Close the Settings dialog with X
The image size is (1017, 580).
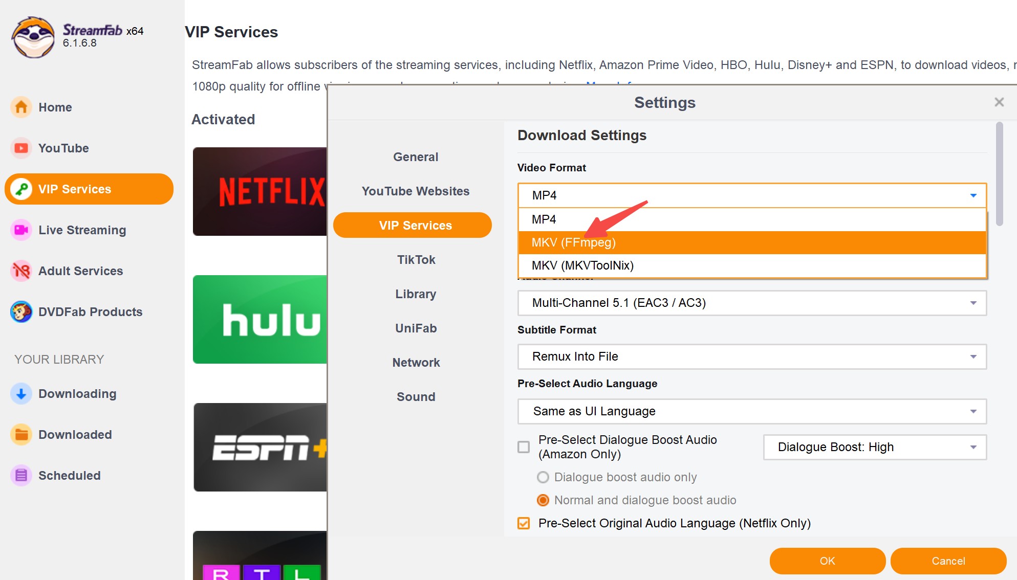[999, 102]
